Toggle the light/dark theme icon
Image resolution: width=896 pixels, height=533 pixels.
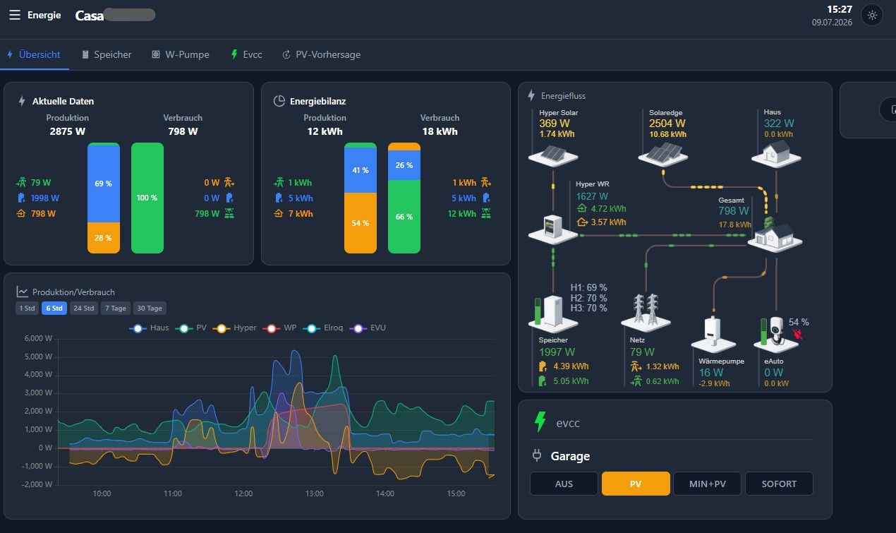click(x=872, y=15)
